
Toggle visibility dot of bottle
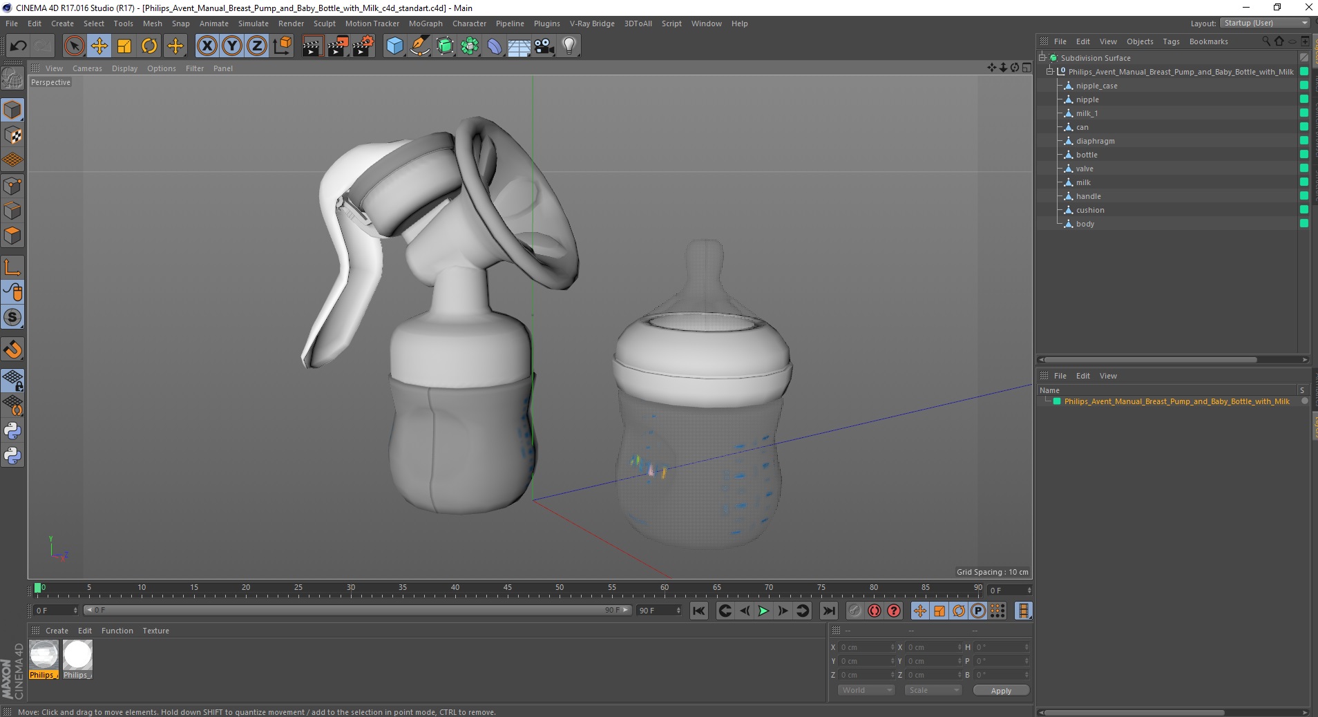point(1304,154)
